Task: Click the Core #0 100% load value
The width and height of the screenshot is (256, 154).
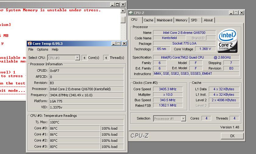Action: click(112, 128)
